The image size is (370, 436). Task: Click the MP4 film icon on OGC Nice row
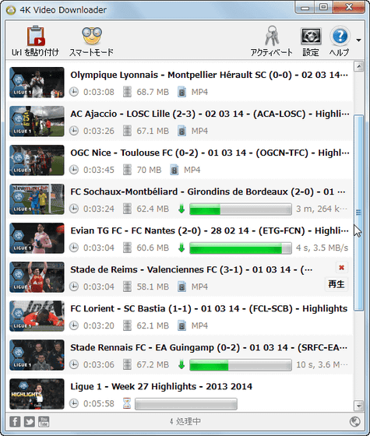(x=174, y=170)
